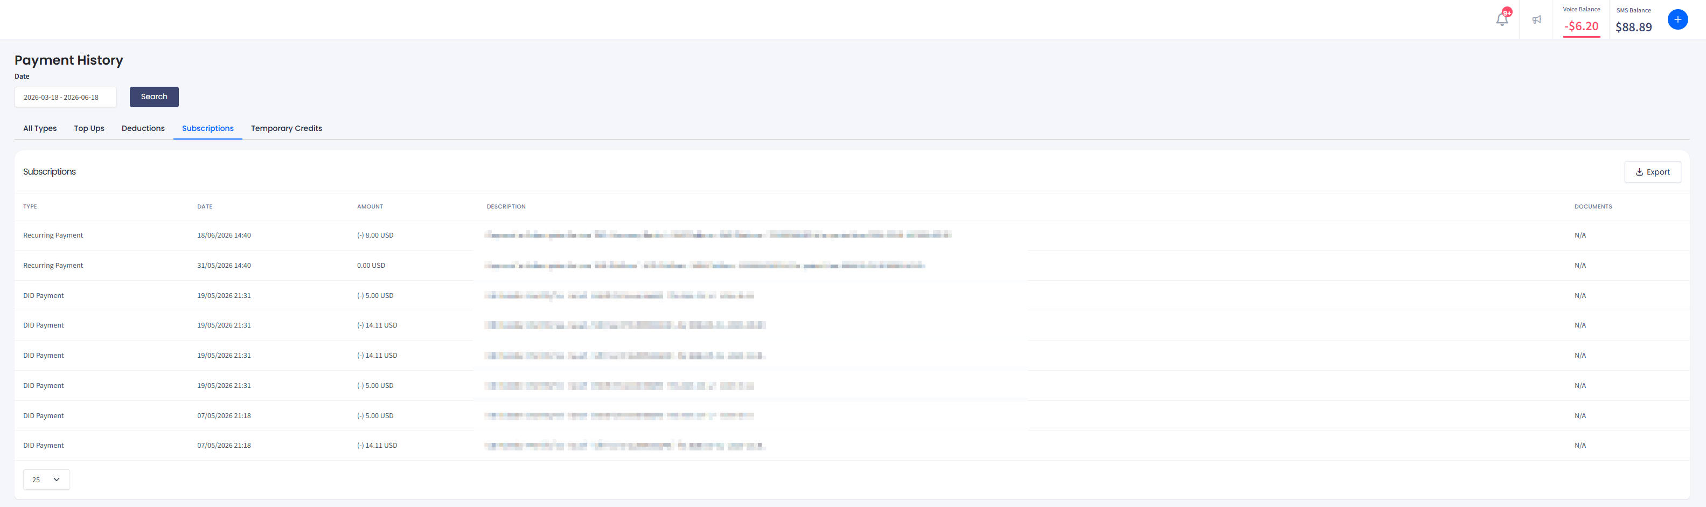Click the DESCRIPTION column header
This screenshot has width=1706, height=507.
click(x=506, y=207)
